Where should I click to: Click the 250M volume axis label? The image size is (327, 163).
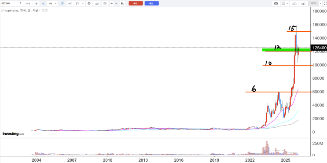point(318,144)
